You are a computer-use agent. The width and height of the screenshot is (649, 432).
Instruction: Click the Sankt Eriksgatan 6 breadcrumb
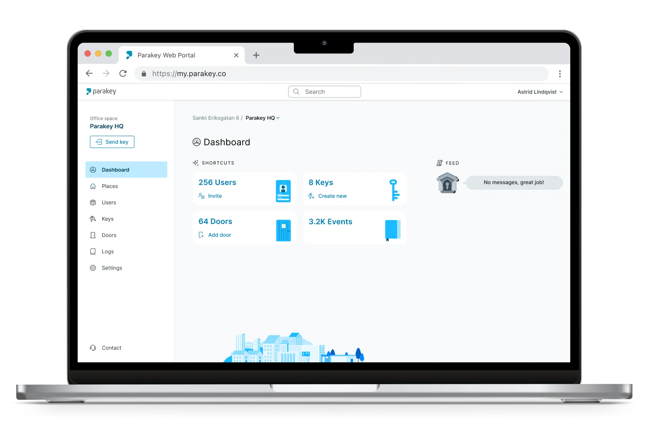click(x=216, y=118)
